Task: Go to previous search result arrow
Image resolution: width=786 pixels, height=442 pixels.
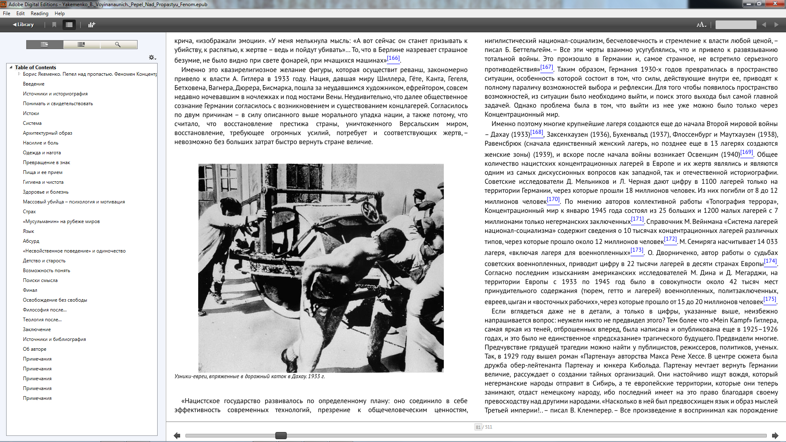Action: [764, 25]
